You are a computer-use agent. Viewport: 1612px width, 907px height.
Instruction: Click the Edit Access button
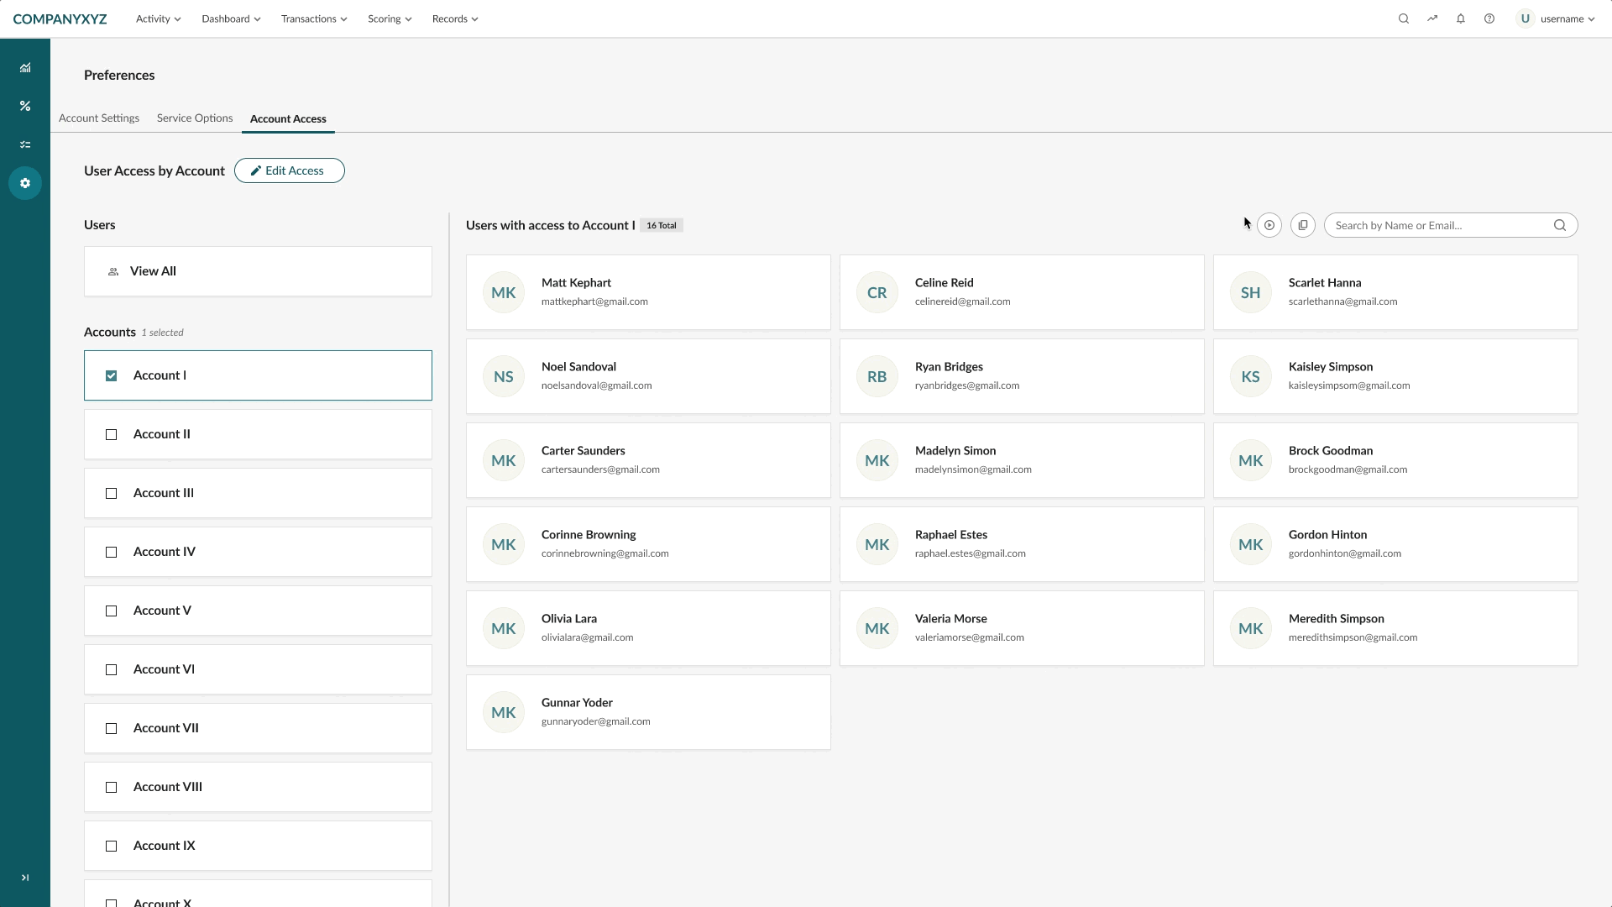click(x=289, y=170)
